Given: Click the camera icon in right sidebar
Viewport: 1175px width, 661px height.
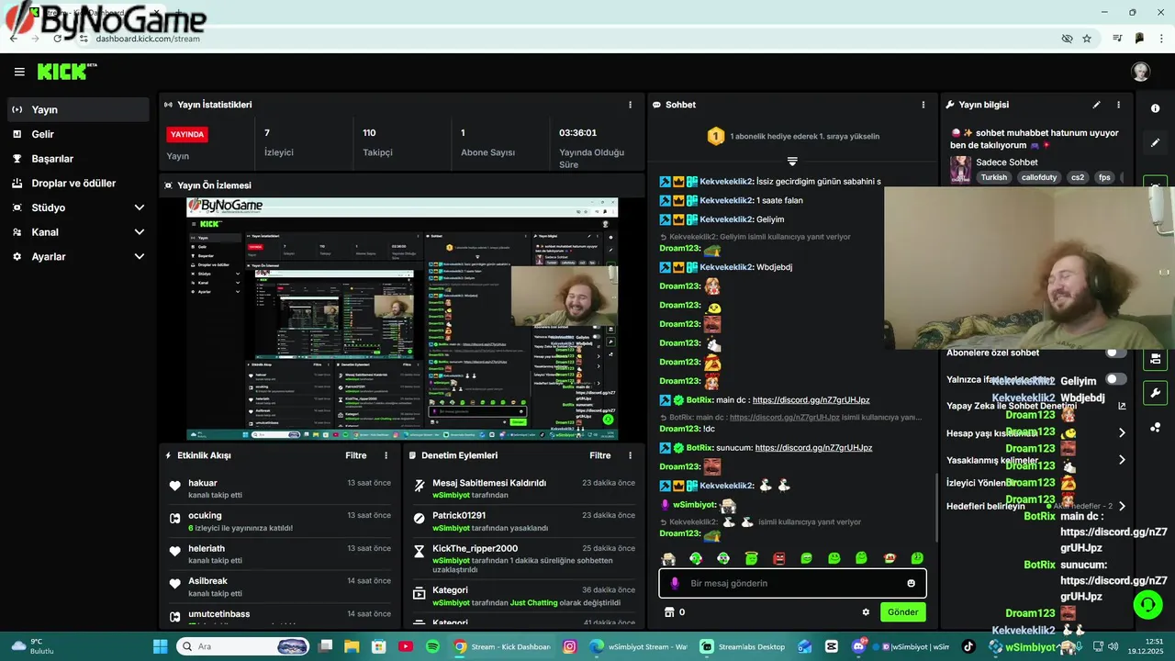Looking at the screenshot, I should click(1155, 359).
